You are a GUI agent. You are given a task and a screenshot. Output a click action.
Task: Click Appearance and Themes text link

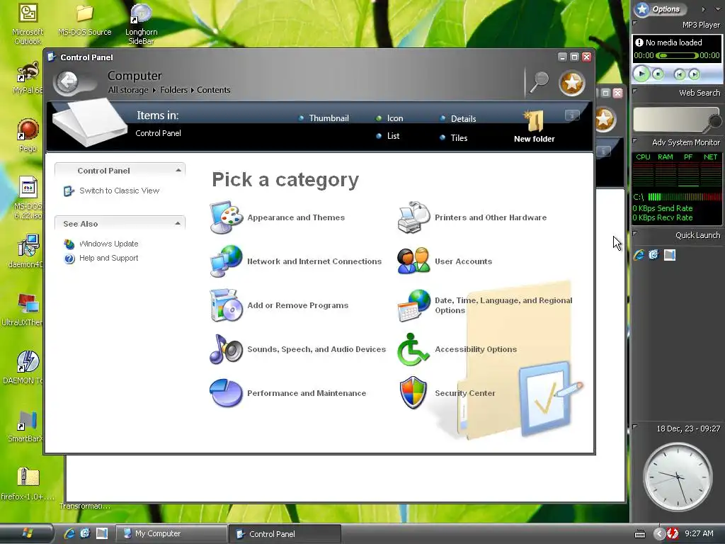pyautogui.click(x=296, y=217)
